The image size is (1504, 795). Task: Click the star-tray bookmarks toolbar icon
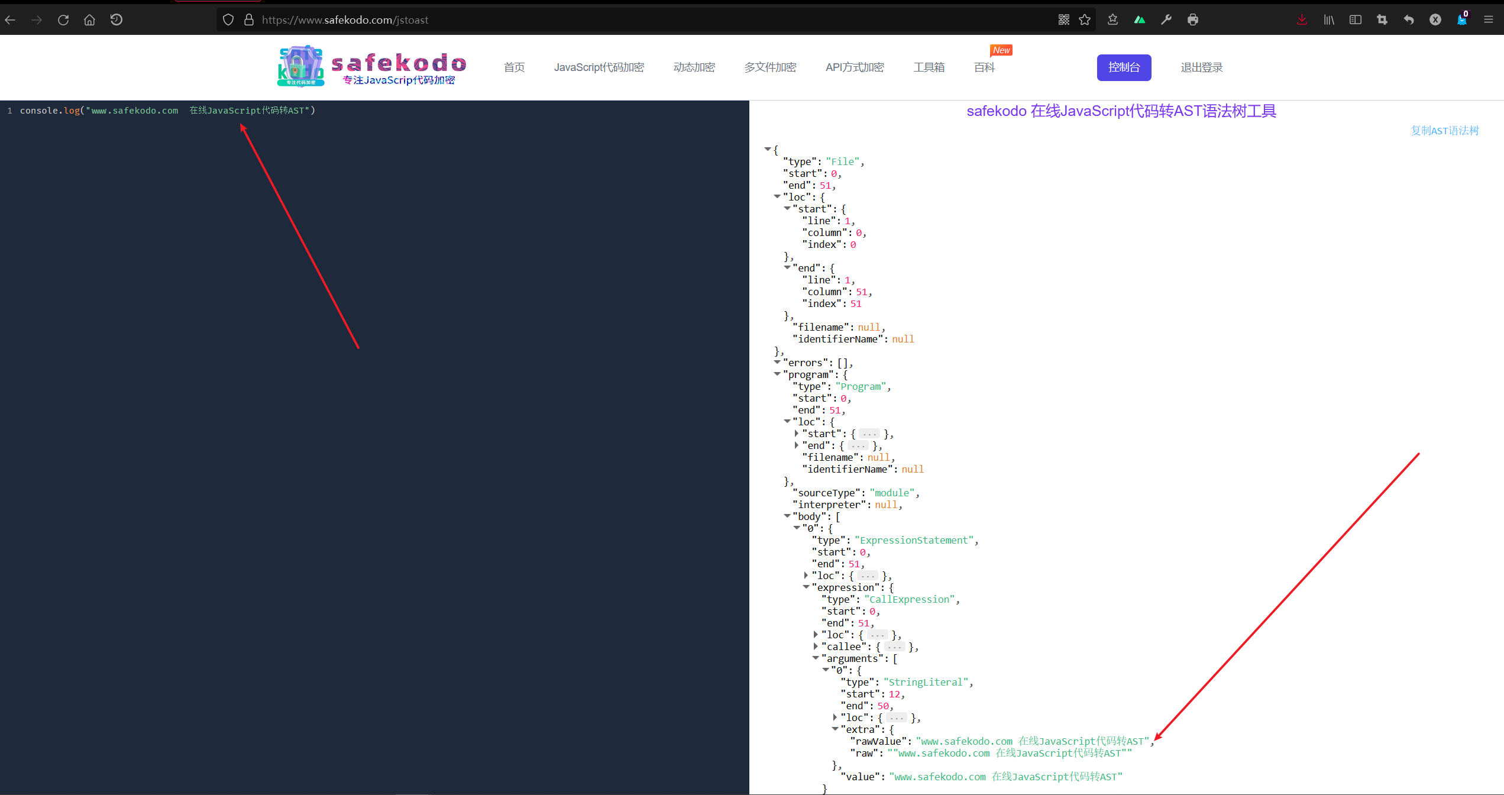1112,20
